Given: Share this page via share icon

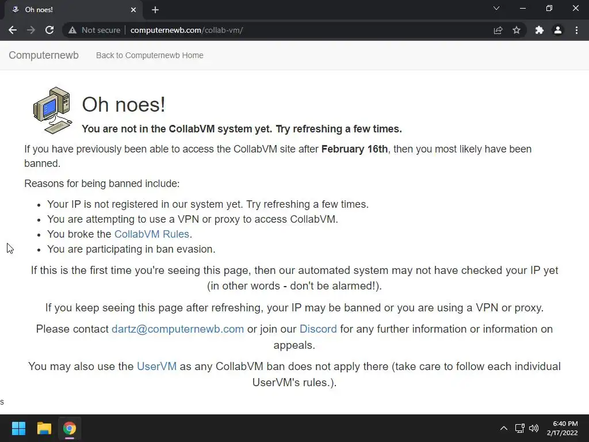Looking at the screenshot, I should (x=498, y=30).
